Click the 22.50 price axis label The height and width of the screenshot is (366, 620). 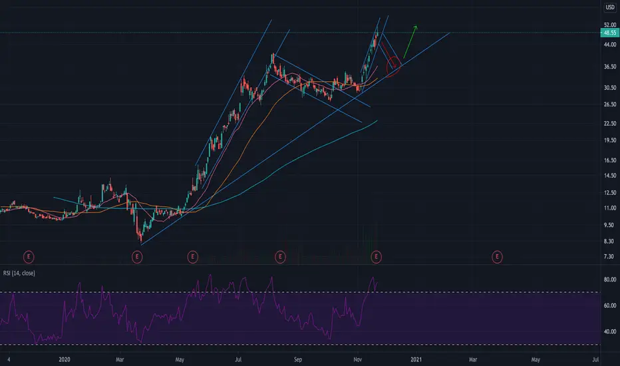tap(610, 124)
